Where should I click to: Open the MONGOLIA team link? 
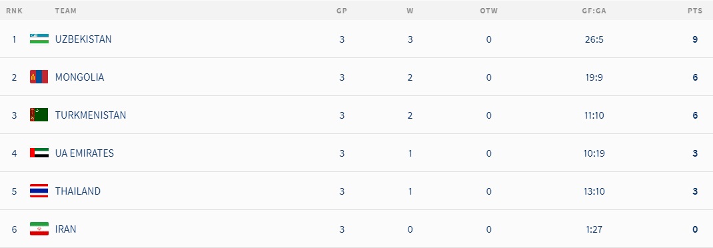pos(79,77)
